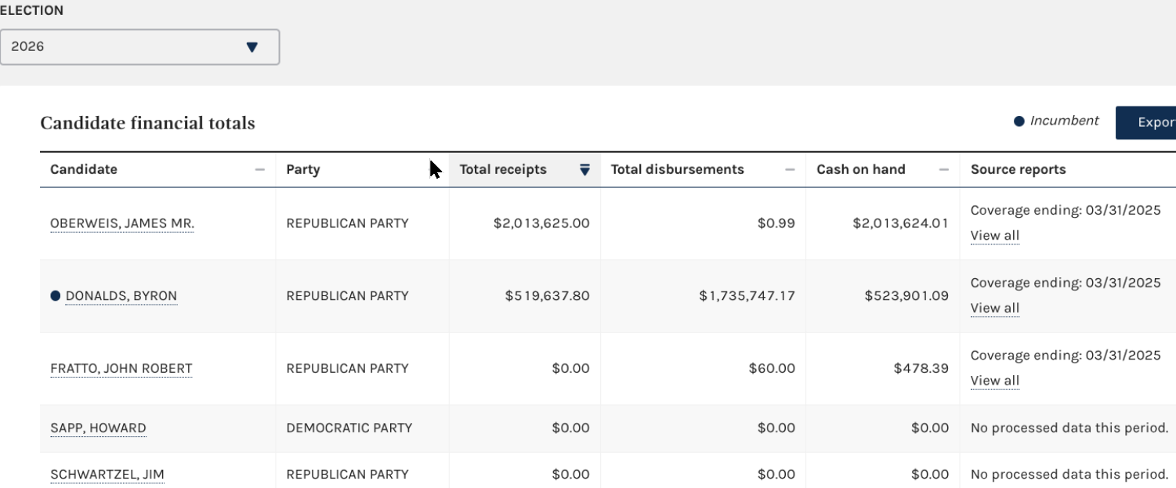View all reports for Fratto
1176x488 pixels.
[995, 381]
